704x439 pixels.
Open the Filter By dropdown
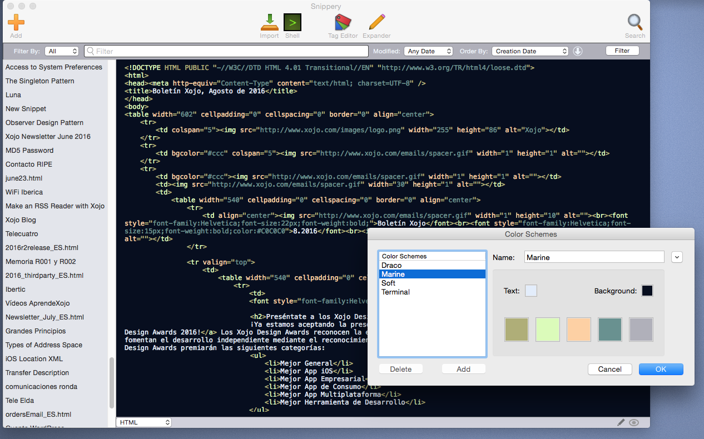pyautogui.click(x=62, y=51)
